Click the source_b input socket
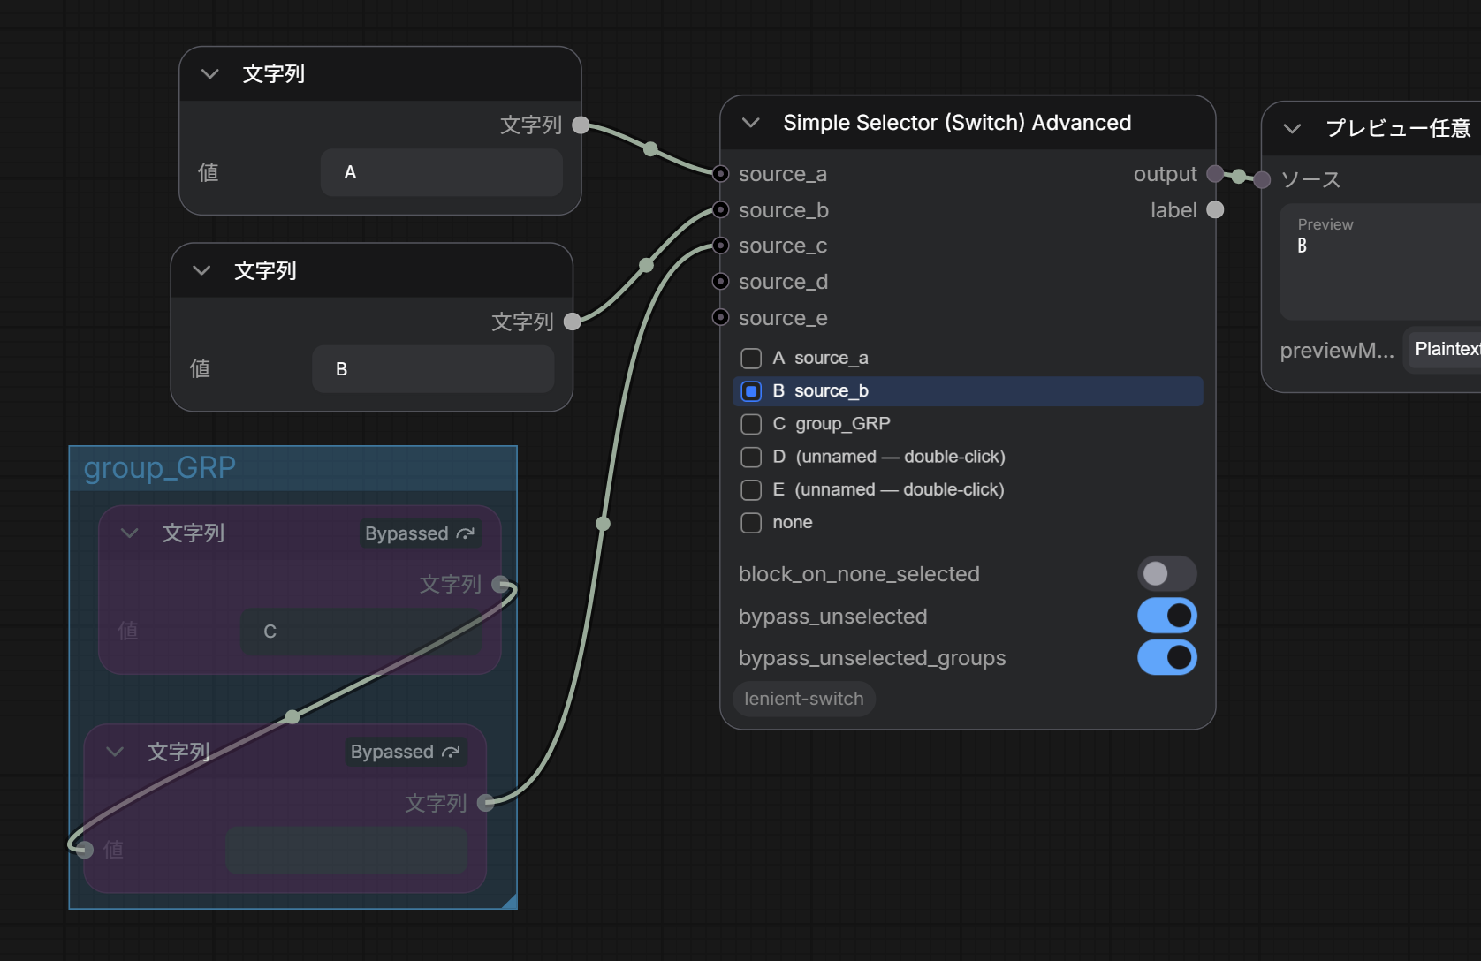 (x=721, y=210)
